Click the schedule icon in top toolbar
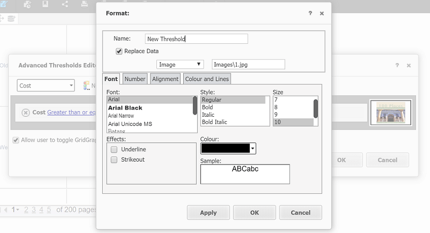 tap(27, 4)
